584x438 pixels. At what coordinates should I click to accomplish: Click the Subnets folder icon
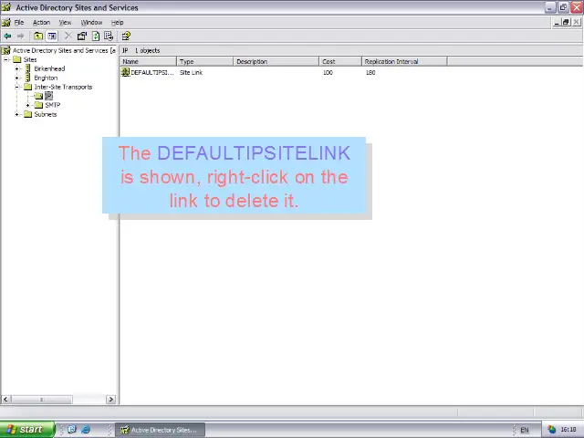(x=28, y=114)
